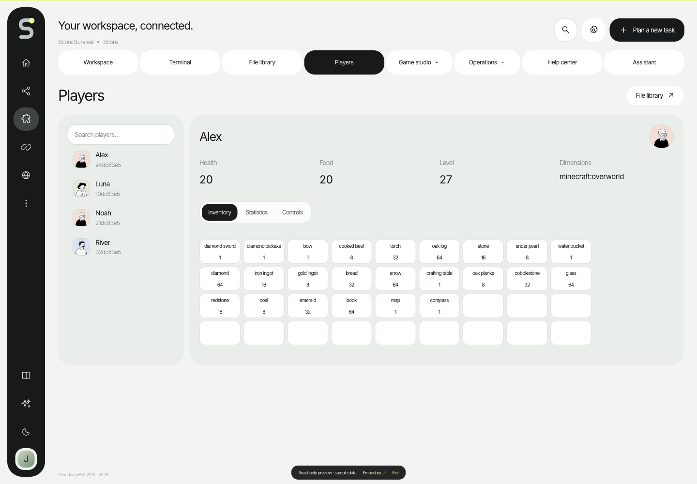
Task: Expand the Operations dropdown
Action: click(x=487, y=62)
